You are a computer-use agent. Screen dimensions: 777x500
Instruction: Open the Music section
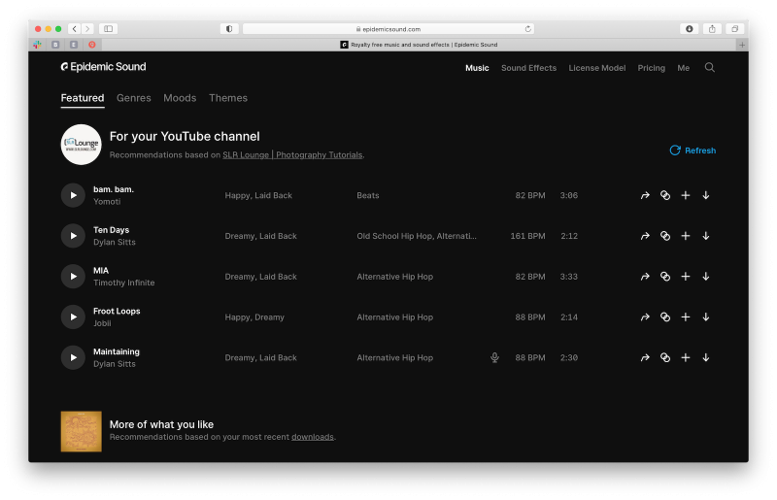tap(477, 68)
